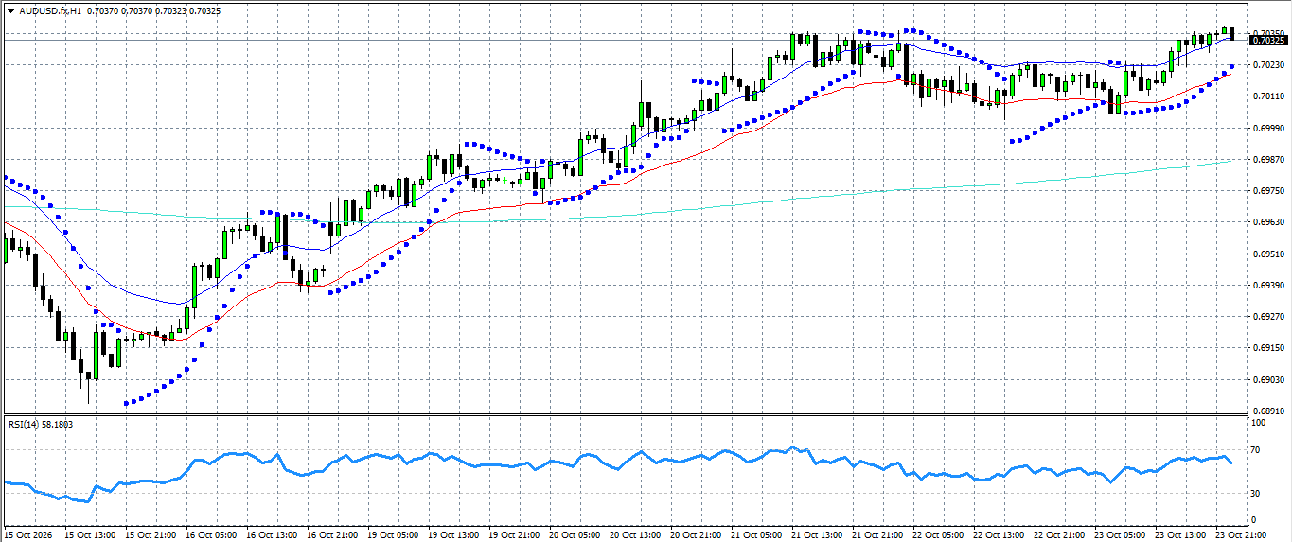Click the 23 Oct 05:00 time label
Image resolution: width=1292 pixels, height=542 pixels.
pyautogui.click(x=1119, y=534)
